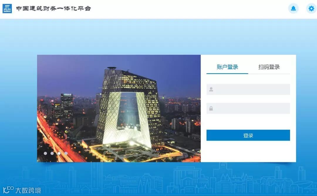Click the 中国建筑财务一体化平台 title
Screen dimensions: 317x196
point(54,8)
